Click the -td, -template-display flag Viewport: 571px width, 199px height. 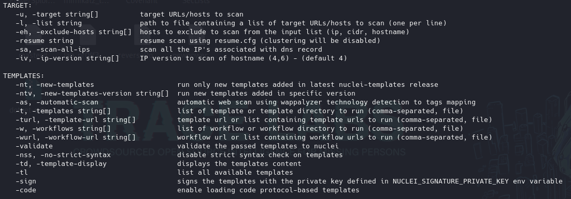point(61,164)
